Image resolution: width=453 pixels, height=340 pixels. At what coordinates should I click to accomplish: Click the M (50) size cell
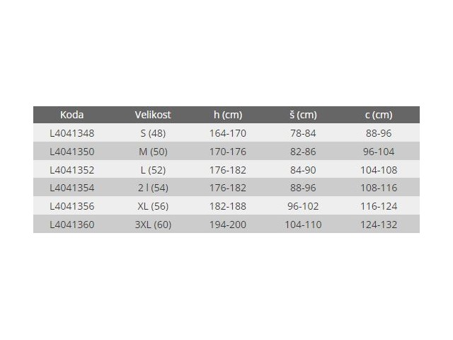153,152
